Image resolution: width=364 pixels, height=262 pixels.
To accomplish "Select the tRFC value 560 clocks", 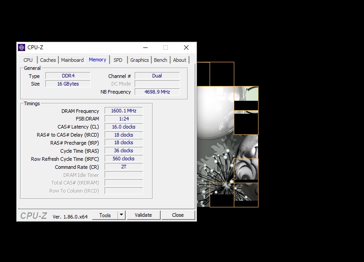I will pos(124,159).
